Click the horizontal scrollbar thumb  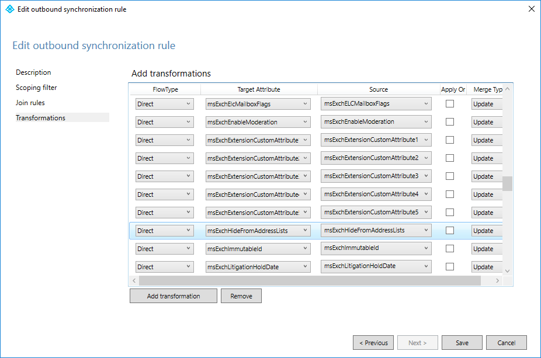click(x=310, y=281)
